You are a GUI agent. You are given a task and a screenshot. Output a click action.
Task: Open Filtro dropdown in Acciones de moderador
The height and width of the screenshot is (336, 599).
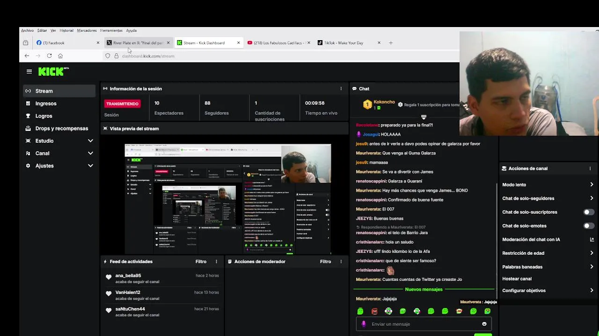(x=325, y=261)
